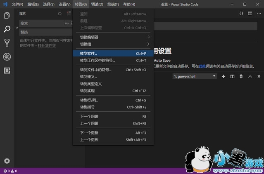Maximize terminal panel with up chevron

coord(250,76)
